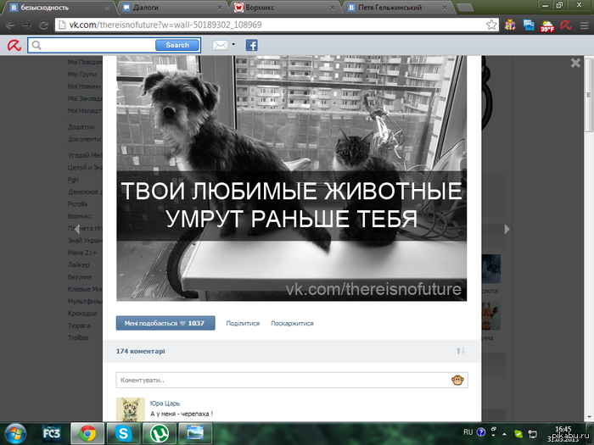
Task: Click the RU language indicator in tray
Action: 468,432
